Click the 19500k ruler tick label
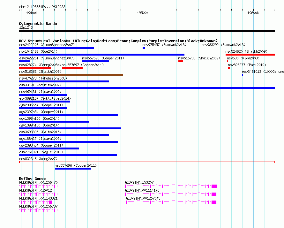This screenshot has height=228, width=284. tap(143, 13)
